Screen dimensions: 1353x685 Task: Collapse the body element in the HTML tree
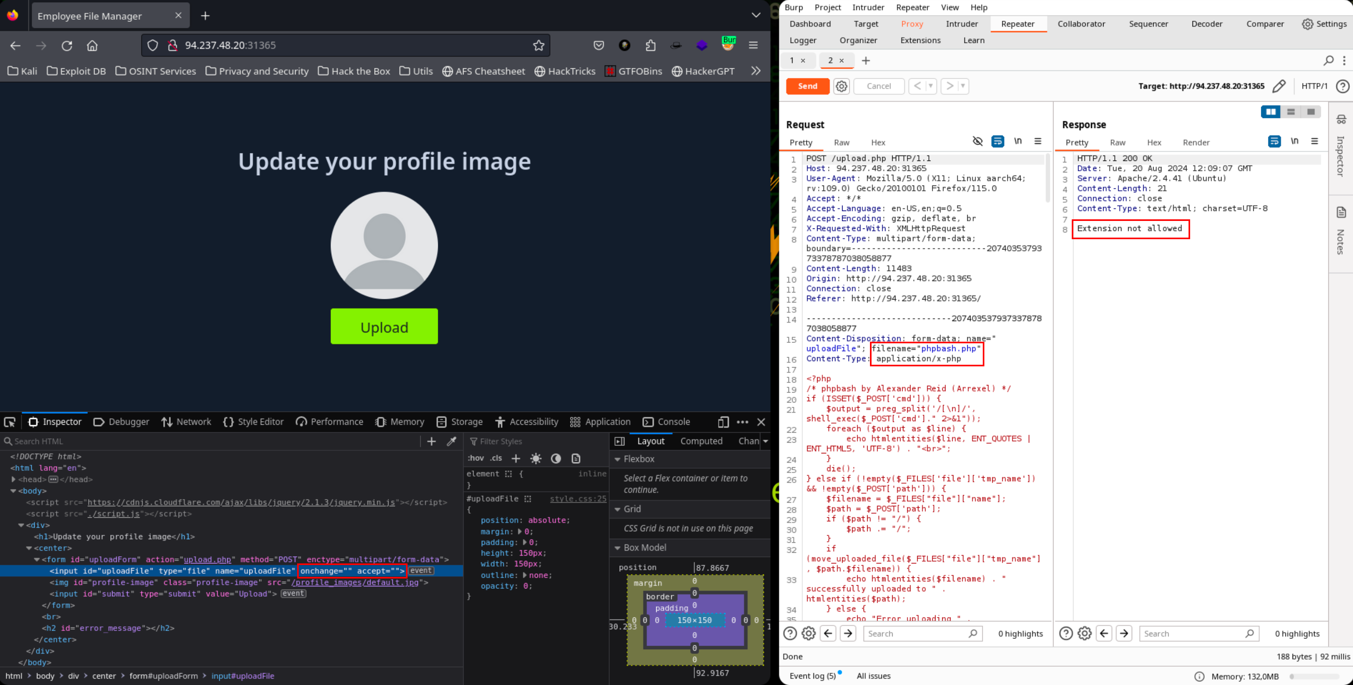pos(13,491)
